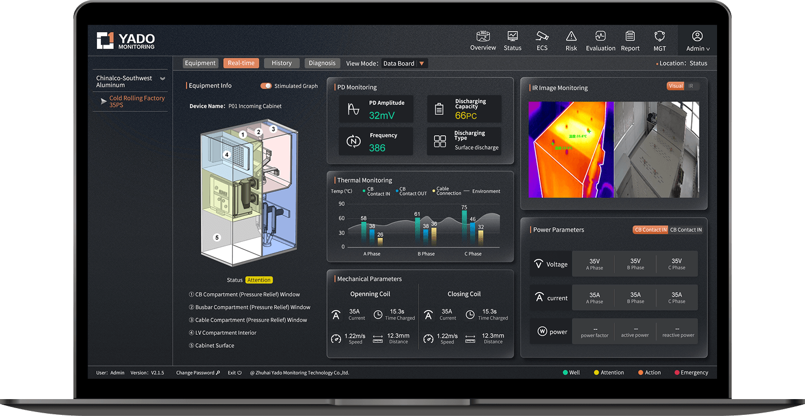The height and width of the screenshot is (416, 805).
Task: Switch image monitoring to IR mode
Action: (x=691, y=86)
